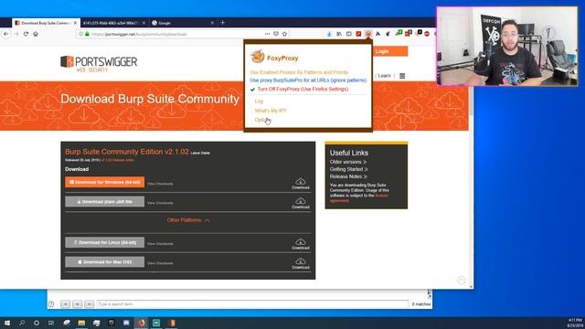Click the scroll-to-top circle at the page's lower right
Image resolution: width=585 pixels, height=329 pixels.
(462, 281)
